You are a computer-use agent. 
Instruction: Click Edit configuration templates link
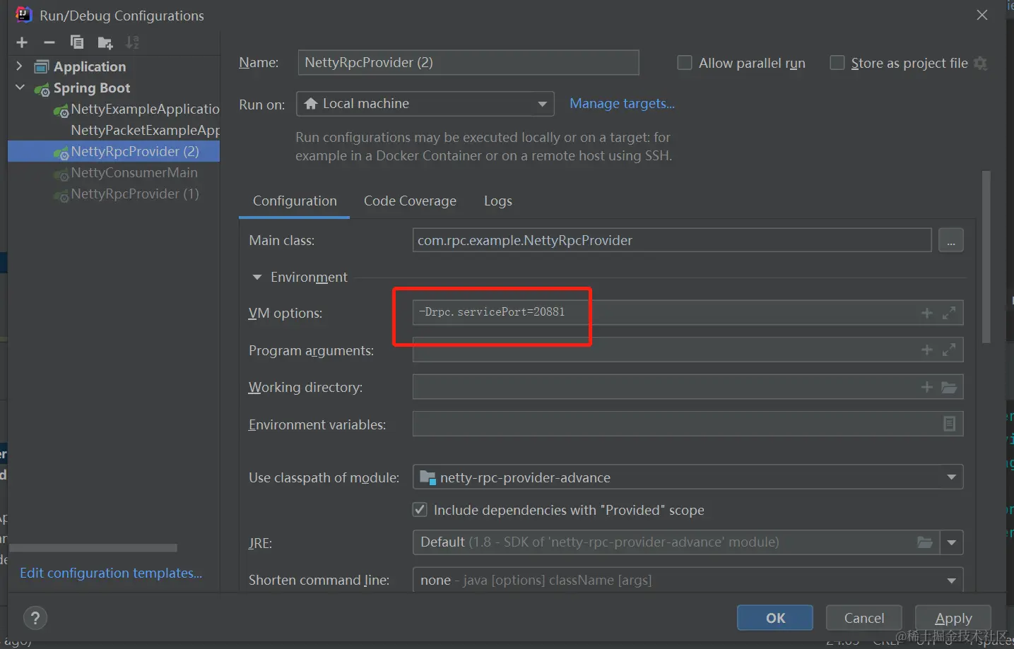point(111,573)
